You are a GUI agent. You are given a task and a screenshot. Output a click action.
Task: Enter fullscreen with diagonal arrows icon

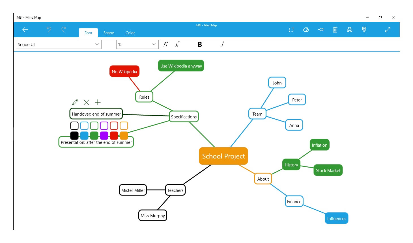(x=388, y=30)
